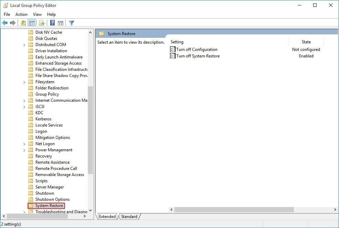Select the Locale Services folder
This screenshot has width=339, height=228.
(x=49, y=125)
